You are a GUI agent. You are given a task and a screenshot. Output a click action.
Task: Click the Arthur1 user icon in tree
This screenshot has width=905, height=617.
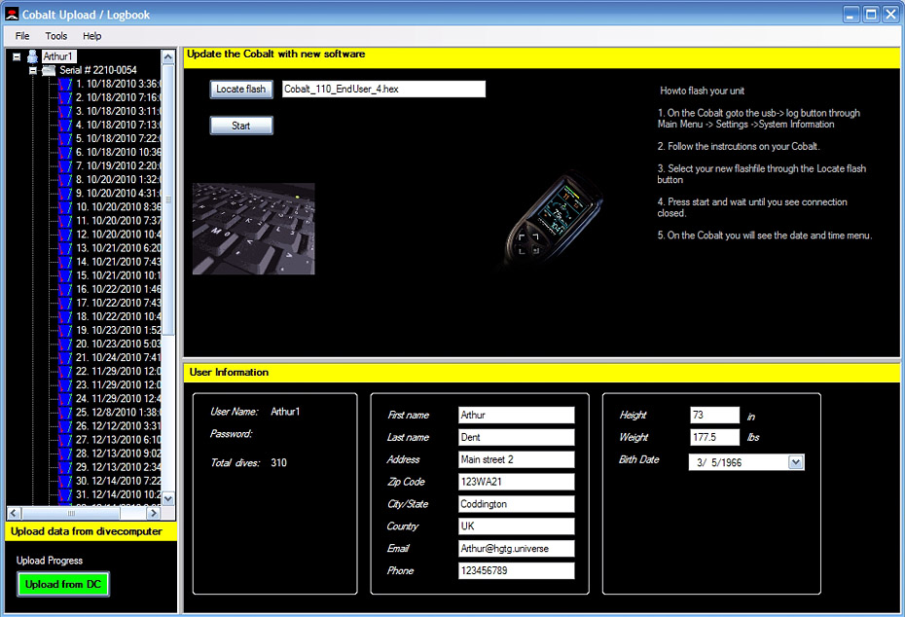[x=33, y=56]
